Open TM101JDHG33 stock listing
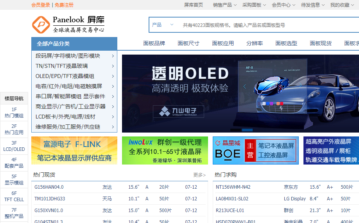 pyautogui.click(x=50, y=199)
